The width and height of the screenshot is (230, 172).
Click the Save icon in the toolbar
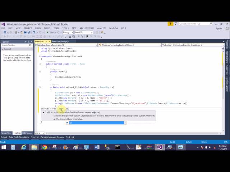point(25,32)
